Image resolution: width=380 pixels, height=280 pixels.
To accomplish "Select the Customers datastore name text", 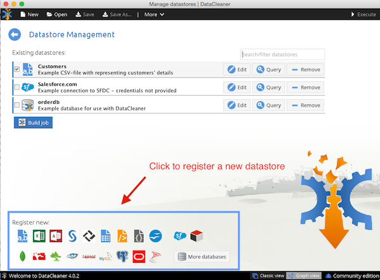I will pos(52,67).
